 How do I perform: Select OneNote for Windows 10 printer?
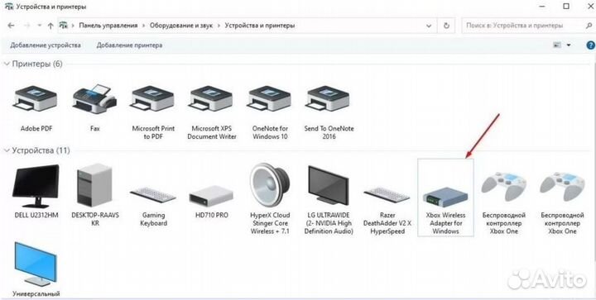pos(270,98)
